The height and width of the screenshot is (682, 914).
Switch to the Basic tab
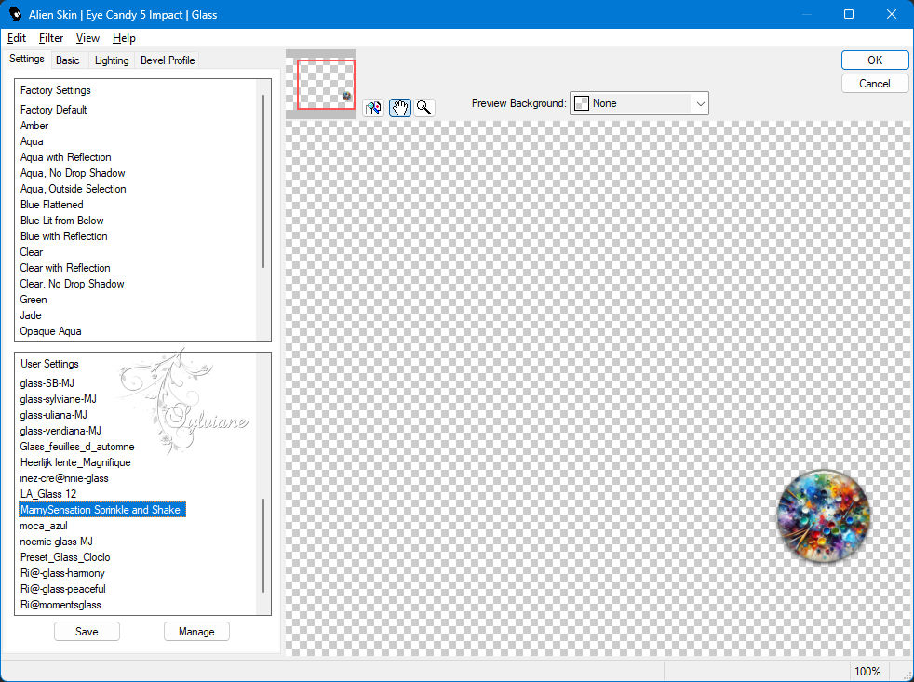(x=68, y=60)
